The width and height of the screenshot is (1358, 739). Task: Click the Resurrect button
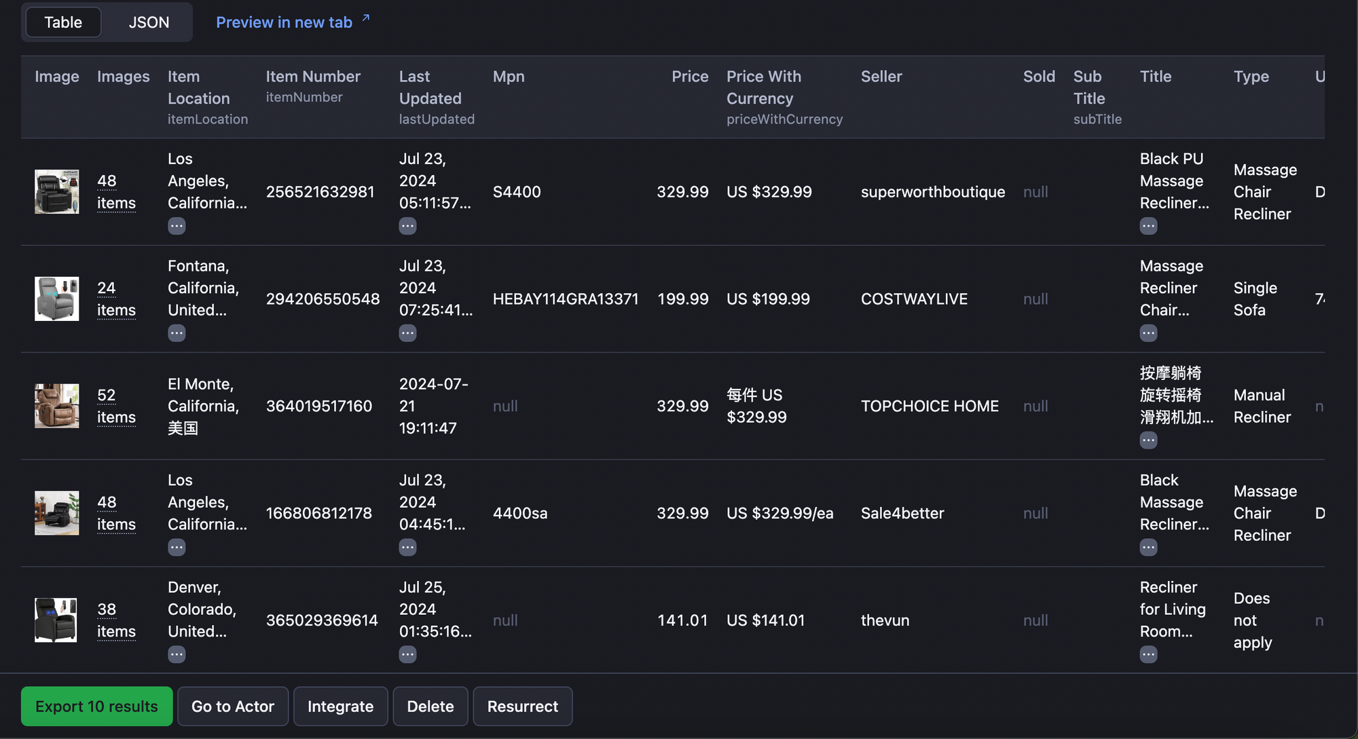522,706
